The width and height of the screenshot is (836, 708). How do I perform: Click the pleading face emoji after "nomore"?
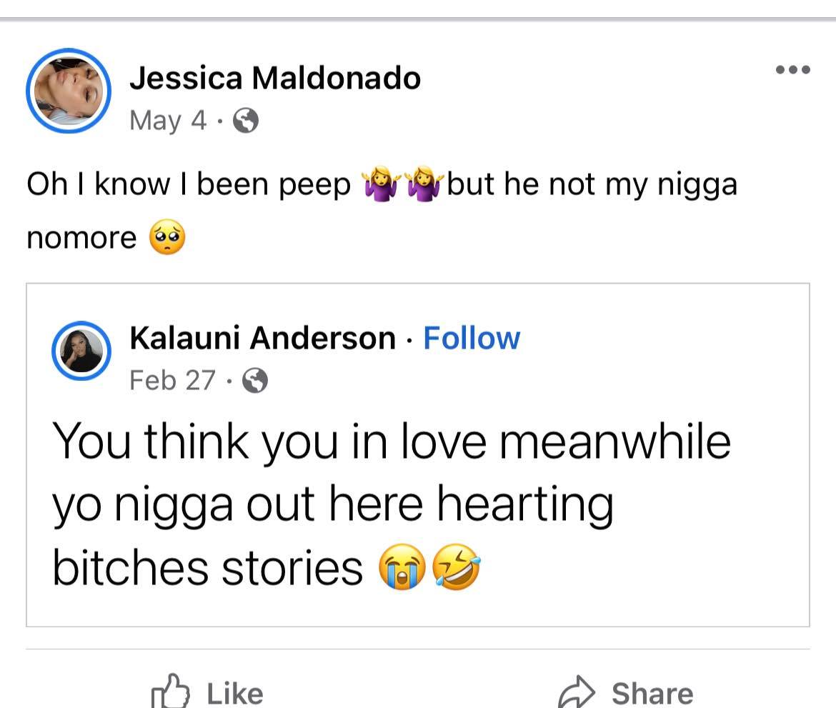[166, 237]
